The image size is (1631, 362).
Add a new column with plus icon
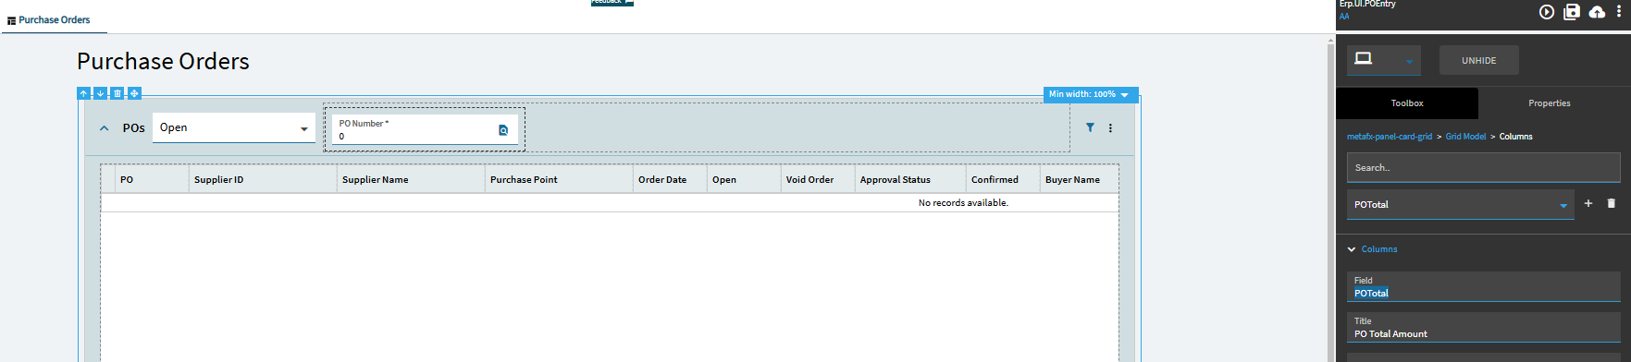coord(1588,203)
